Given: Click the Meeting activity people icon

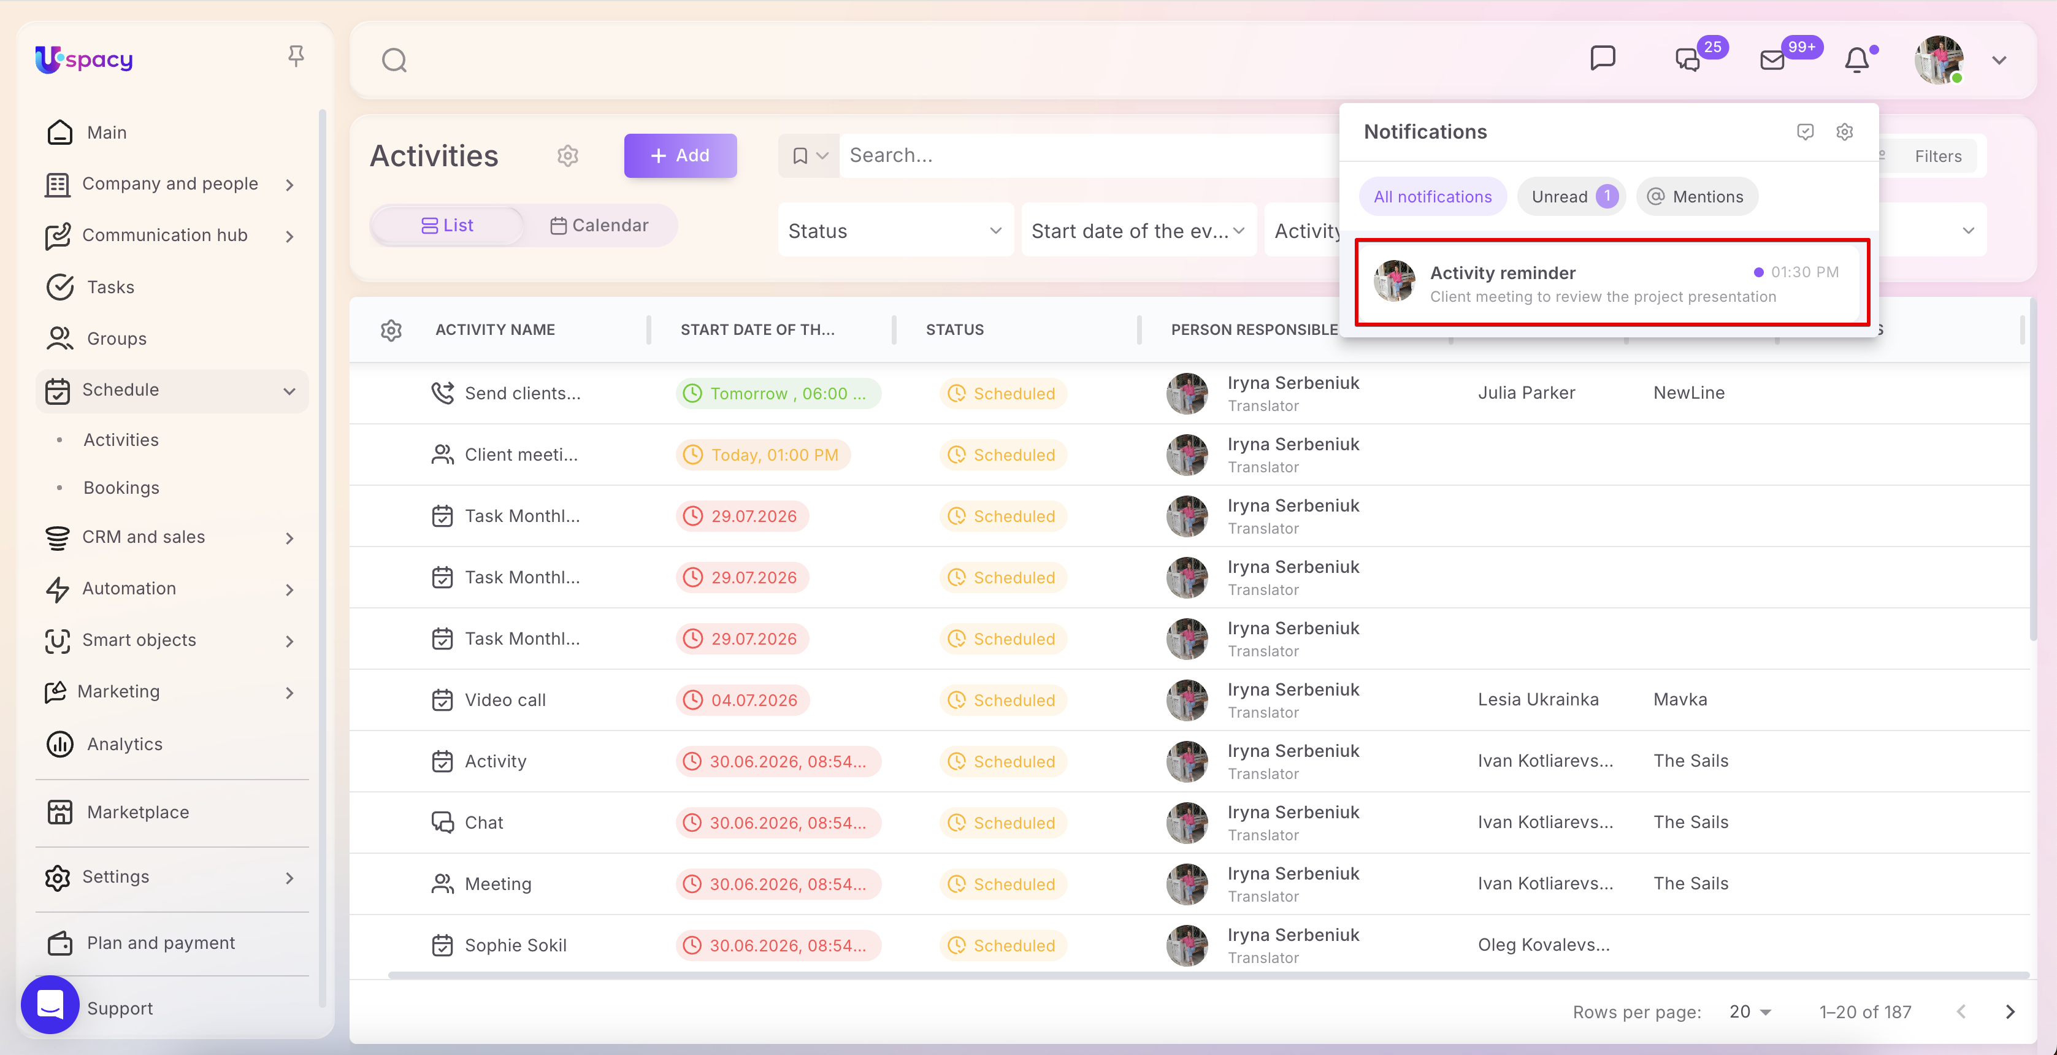Looking at the screenshot, I should [442, 884].
